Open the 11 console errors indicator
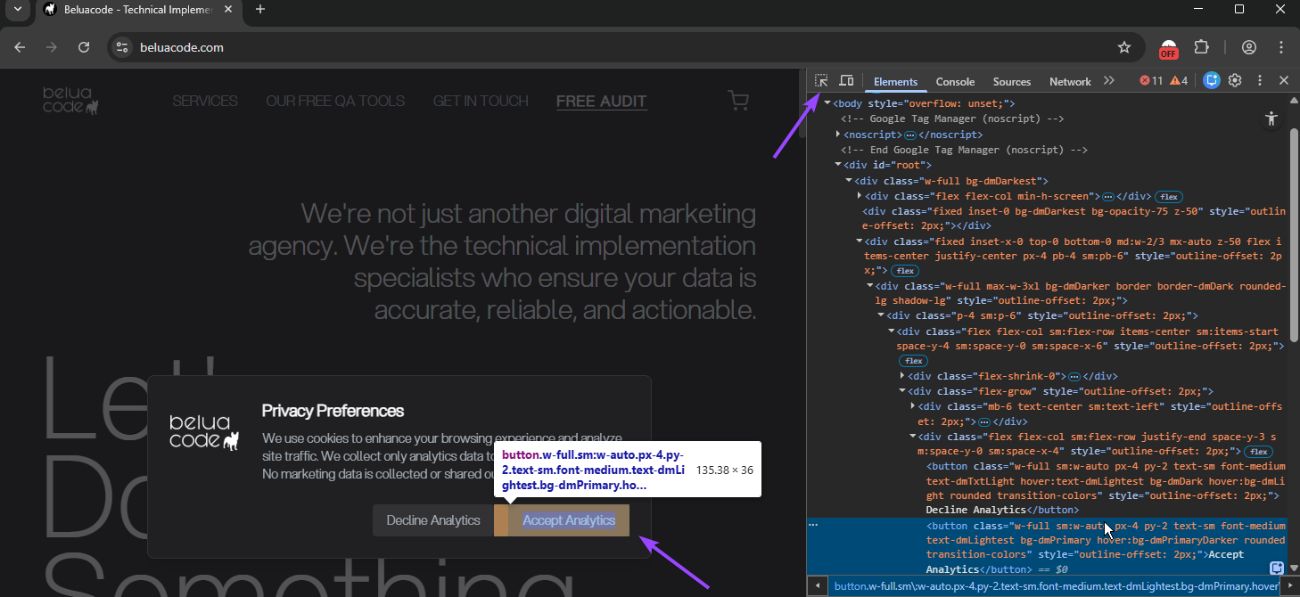 pyautogui.click(x=1148, y=80)
